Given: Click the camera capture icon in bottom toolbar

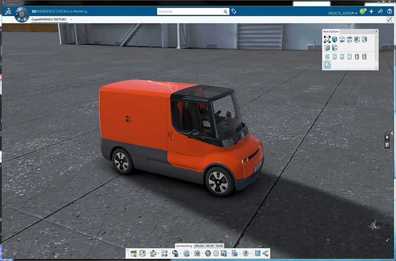Looking at the screenshot, I should pyautogui.click(x=197, y=253).
